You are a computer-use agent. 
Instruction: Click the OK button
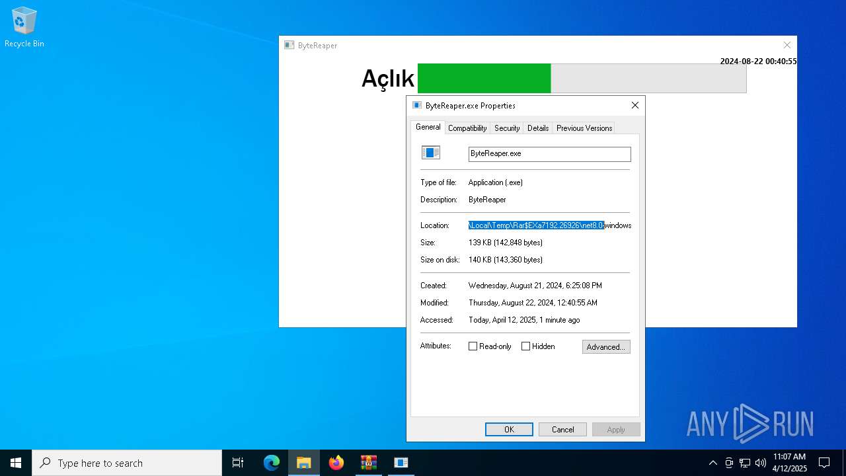pos(509,430)
